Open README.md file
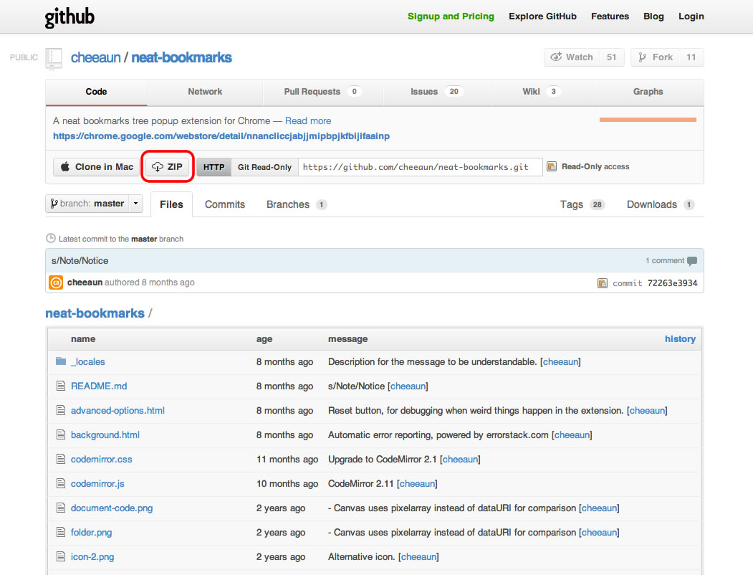The image size is (753, 575). 99,386
